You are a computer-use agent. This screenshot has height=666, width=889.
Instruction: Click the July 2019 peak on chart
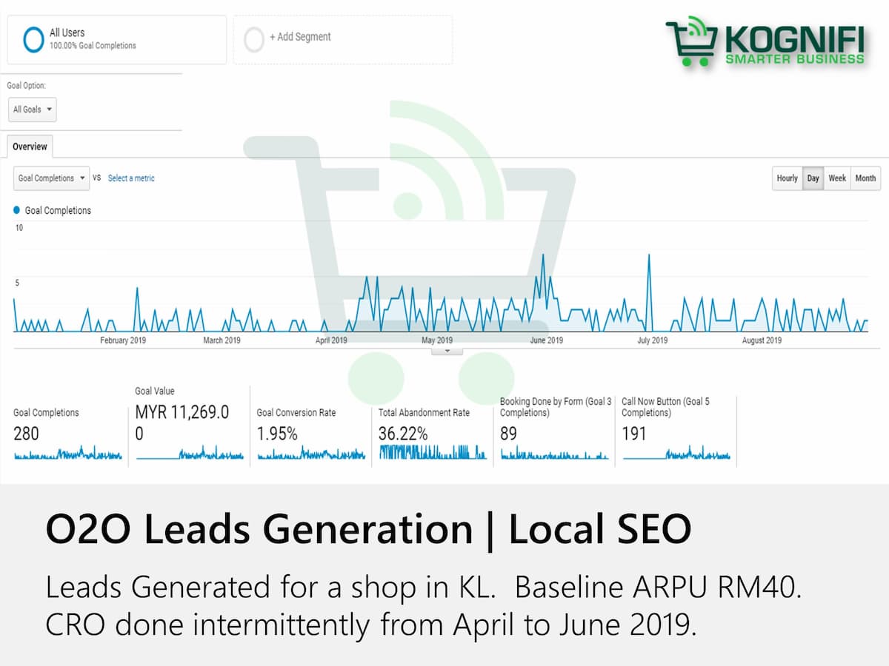coord(649,255)
